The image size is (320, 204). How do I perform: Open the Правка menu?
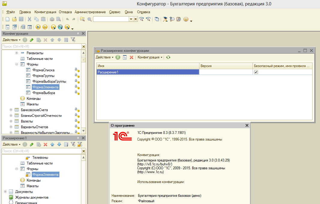tap(25, 12)
